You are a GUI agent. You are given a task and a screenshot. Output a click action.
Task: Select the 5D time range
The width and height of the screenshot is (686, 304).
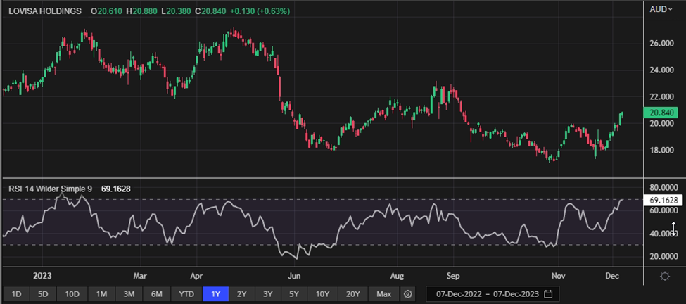coord(44,294)
